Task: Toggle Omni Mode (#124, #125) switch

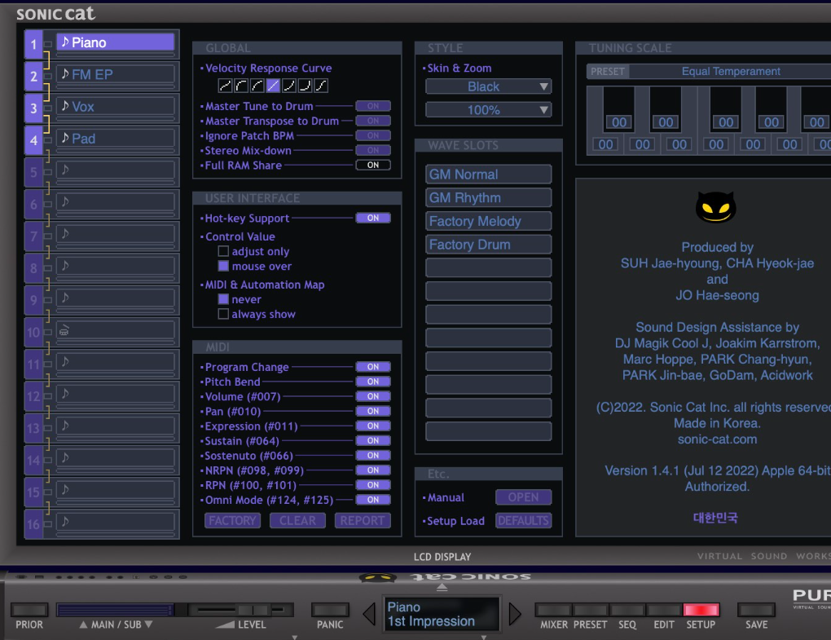Action: [x=373, y=500]
